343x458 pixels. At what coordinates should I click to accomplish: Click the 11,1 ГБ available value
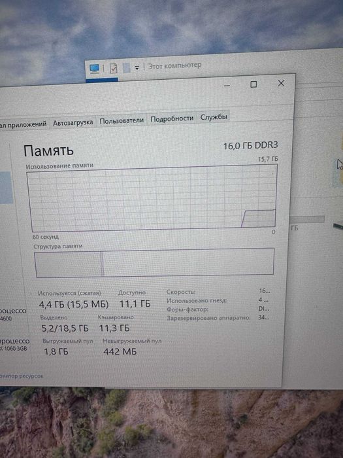pos(135,304)
